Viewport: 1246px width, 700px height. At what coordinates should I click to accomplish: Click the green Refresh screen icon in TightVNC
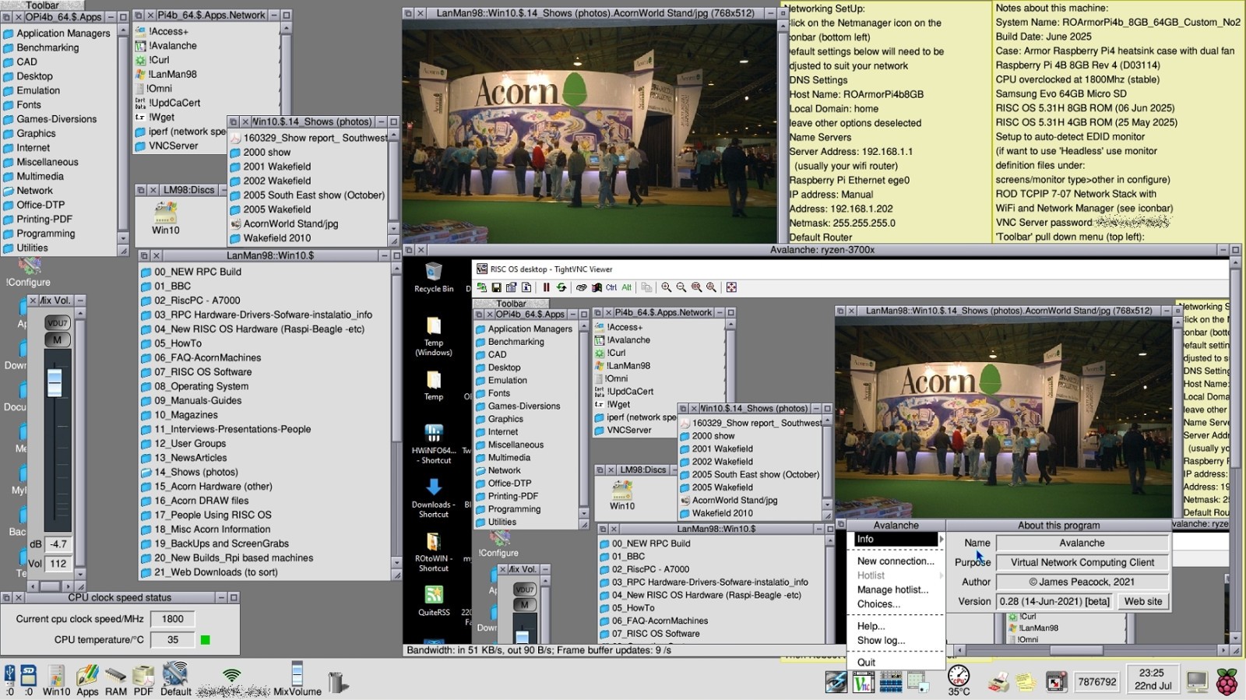tap(561, 287)
